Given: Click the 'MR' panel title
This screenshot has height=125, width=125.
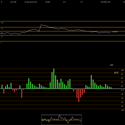Looking at the screenshot, I should click(111, 65).
